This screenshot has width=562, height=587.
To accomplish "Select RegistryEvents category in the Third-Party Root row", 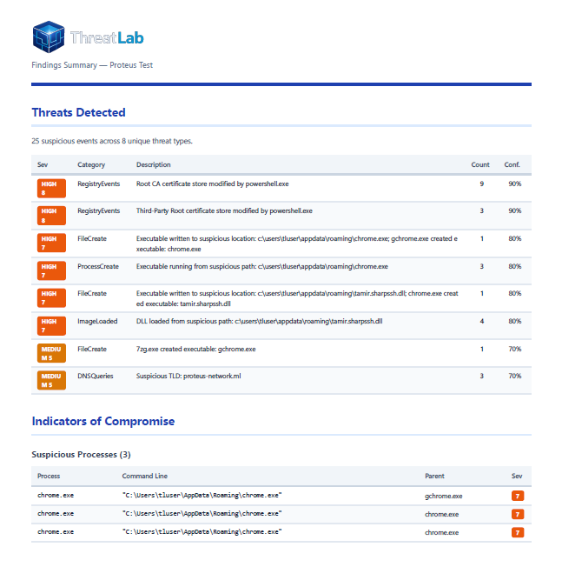I will (x=99, y=210).
